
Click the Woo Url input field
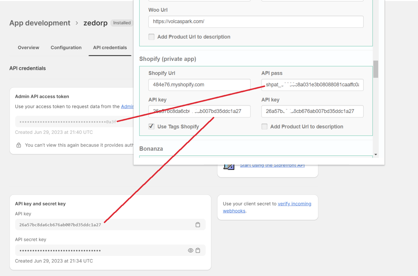(x=256, y=22)
